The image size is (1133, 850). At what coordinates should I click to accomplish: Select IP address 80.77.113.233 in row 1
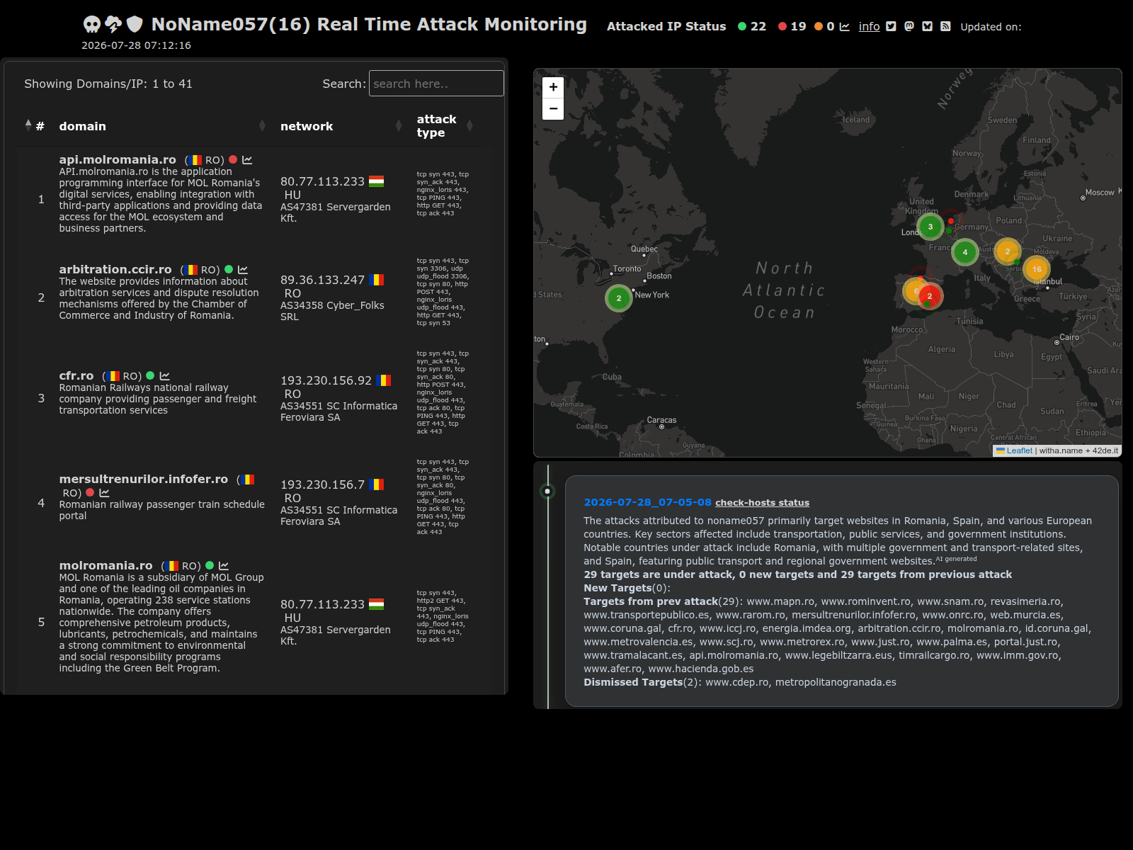322,181
